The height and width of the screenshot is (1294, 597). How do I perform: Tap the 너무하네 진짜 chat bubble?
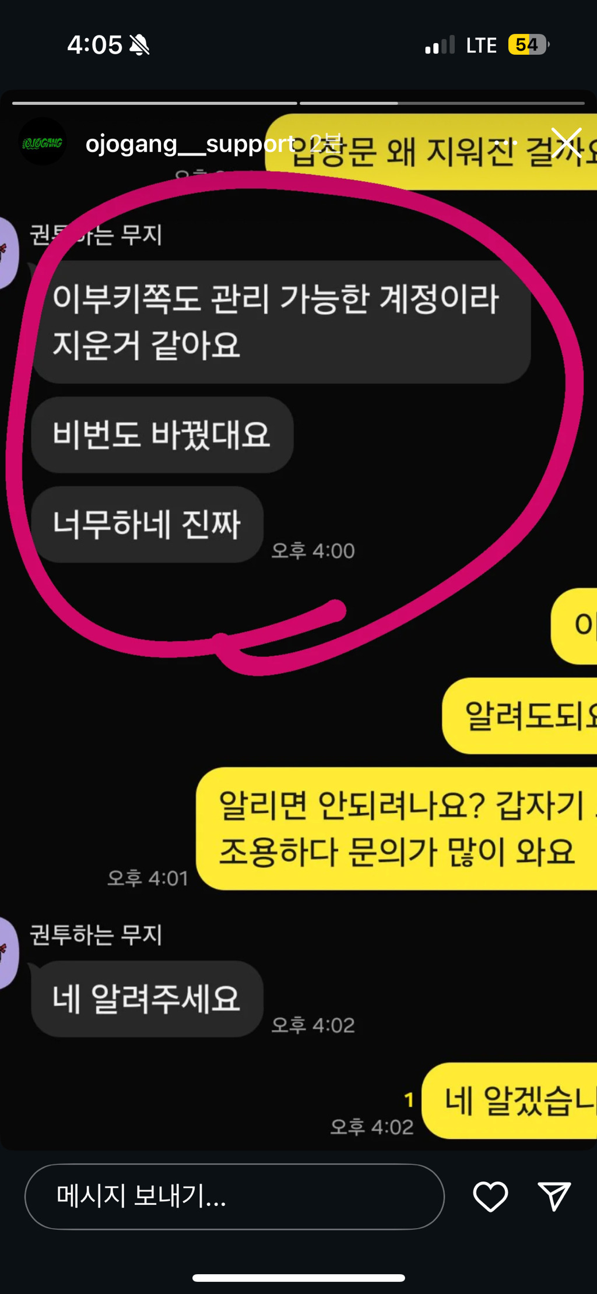point(147,524)
